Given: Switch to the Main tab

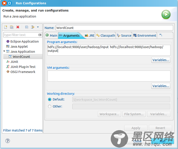Looking at the screenshot, I should point(52,36).
